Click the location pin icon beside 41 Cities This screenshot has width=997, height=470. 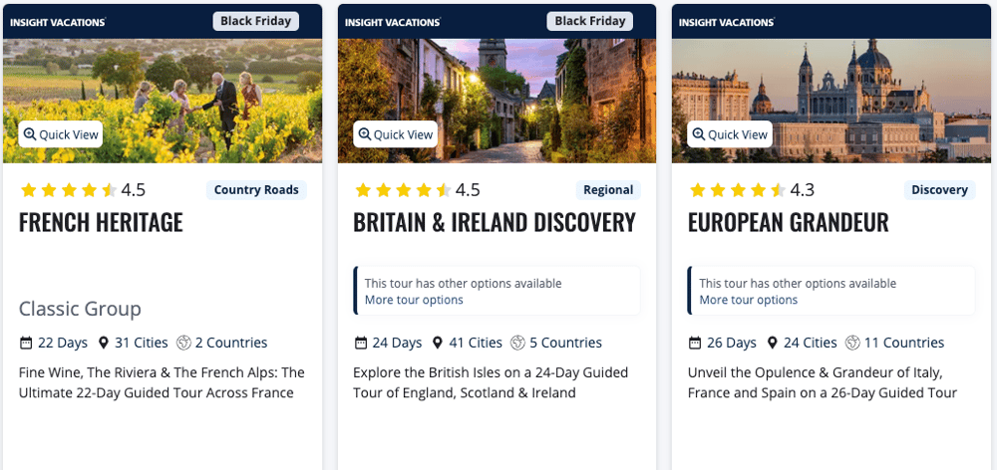point(437,343)
